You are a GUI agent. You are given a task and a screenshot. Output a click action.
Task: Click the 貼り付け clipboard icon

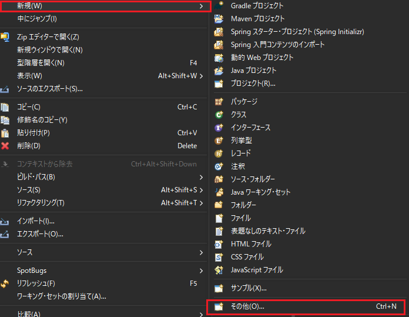click(x=5, y=133)
